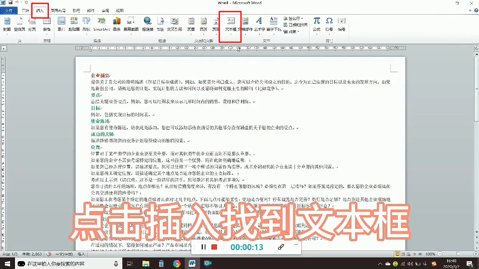Insert 剪贴画 clip art
This screenshot has height=269, width=479.
click(74, 24)
